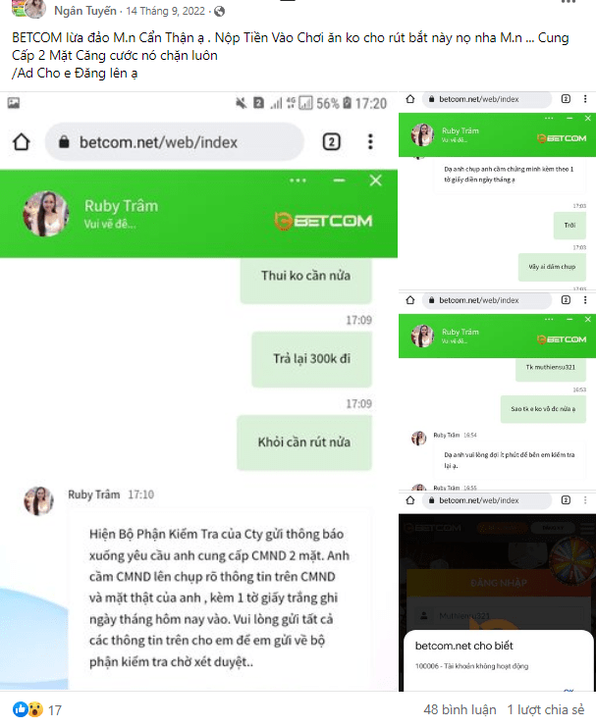Open the middle-right chat screenshot with Tk muthiensu321
The image size is (596, 727).
click(x=497, y=390)
